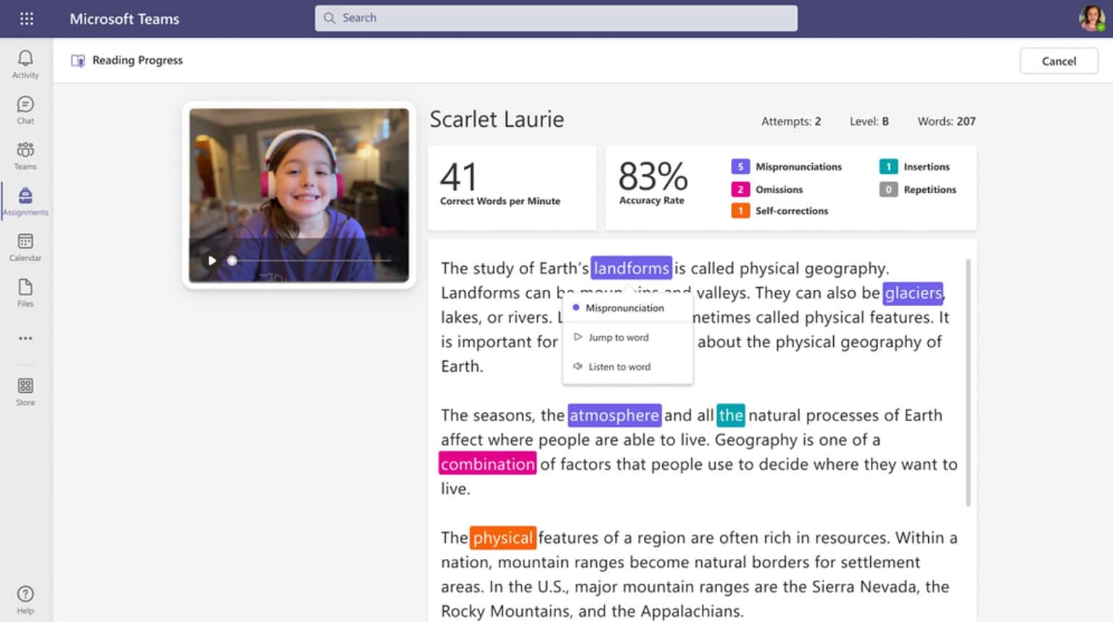Open the Activity feed
Screen dimensions: 1113x622
tap(25, 64)
